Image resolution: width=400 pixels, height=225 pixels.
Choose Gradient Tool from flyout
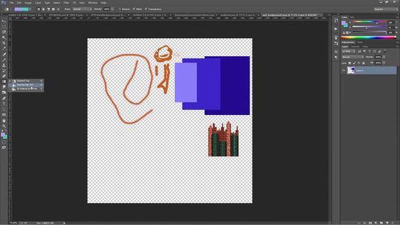click(26, 81)
